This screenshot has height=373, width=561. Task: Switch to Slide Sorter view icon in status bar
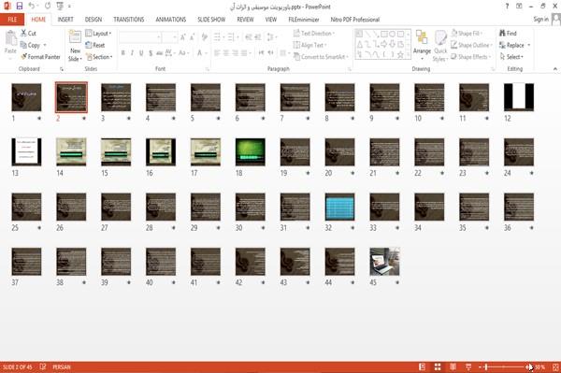[x=438, y=366]
